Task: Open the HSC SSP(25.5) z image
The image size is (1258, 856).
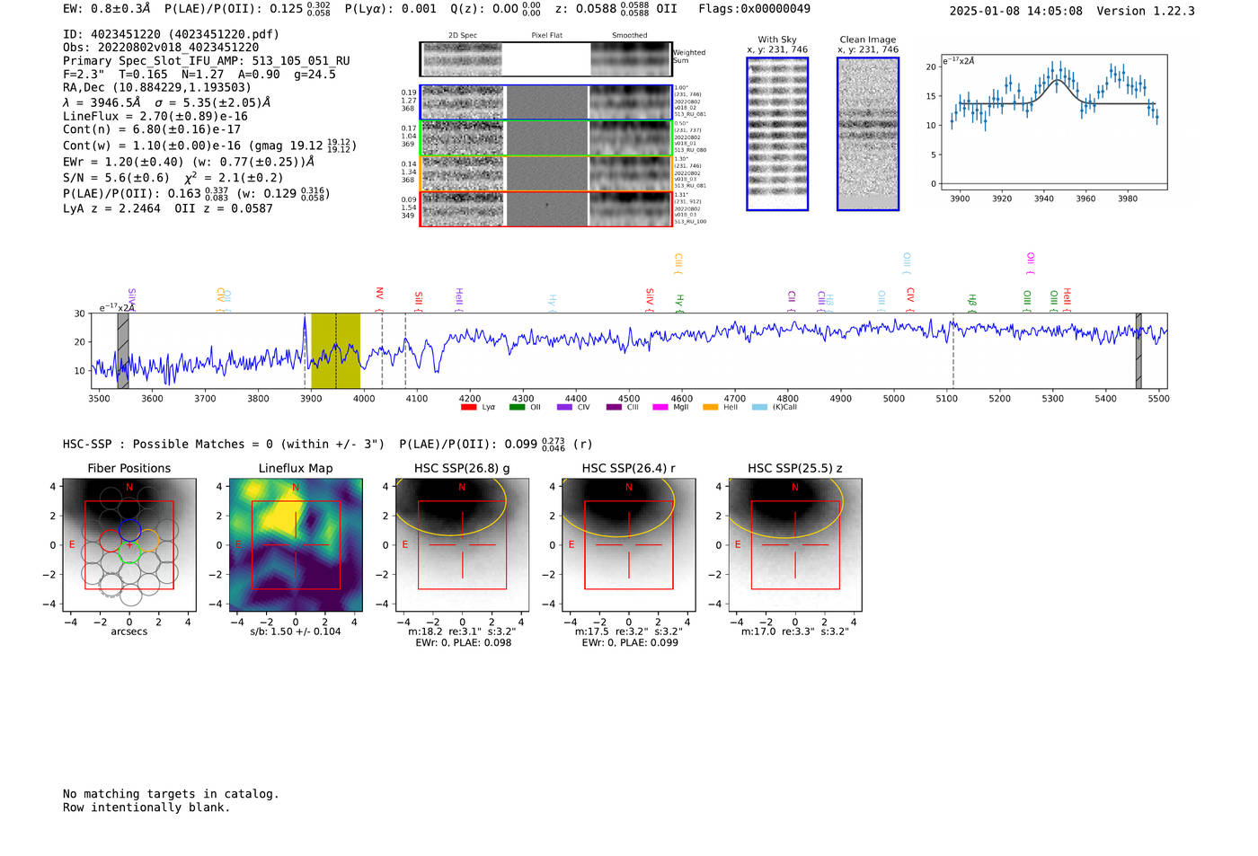Action: tap(795, 544)
